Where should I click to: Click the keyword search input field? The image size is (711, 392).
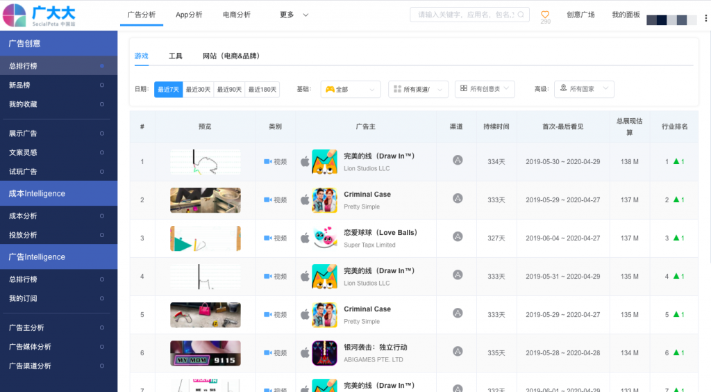(x=469, y=15)
